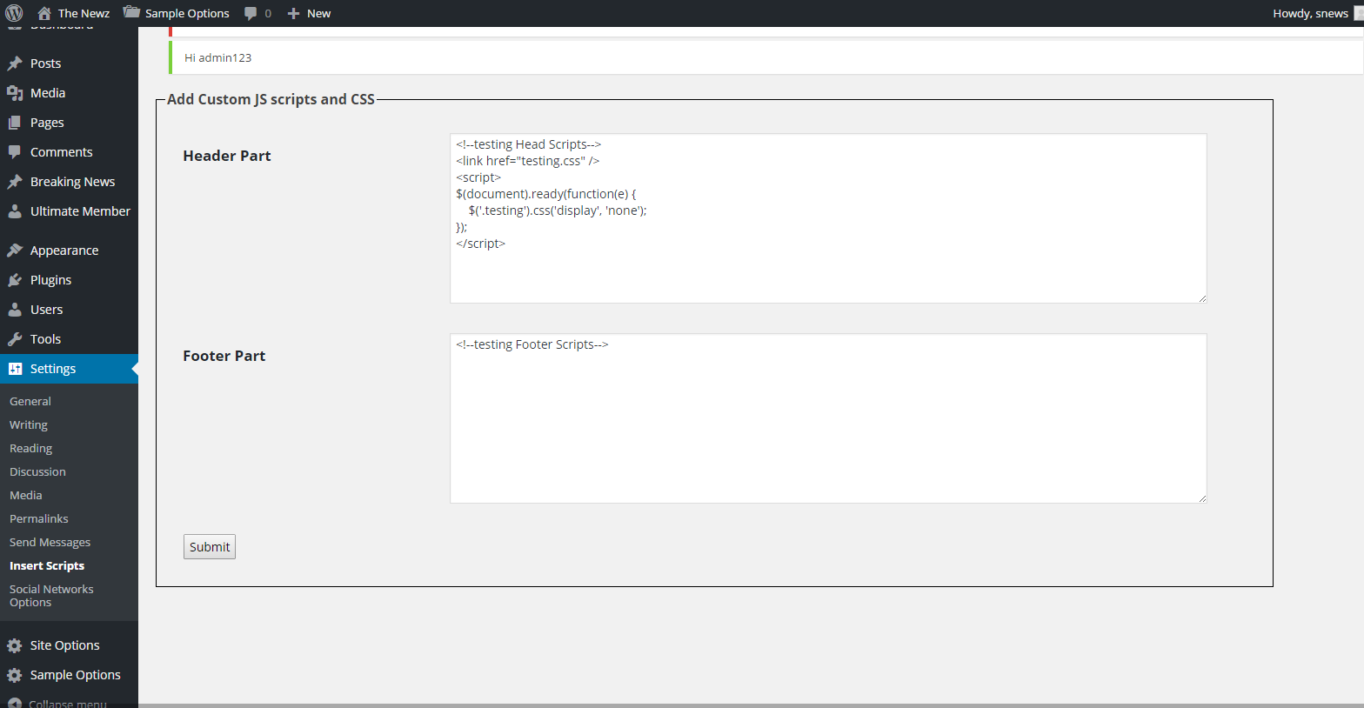Open General settings submenu
The image size is (1364, 708).
(x=30, y=401)
